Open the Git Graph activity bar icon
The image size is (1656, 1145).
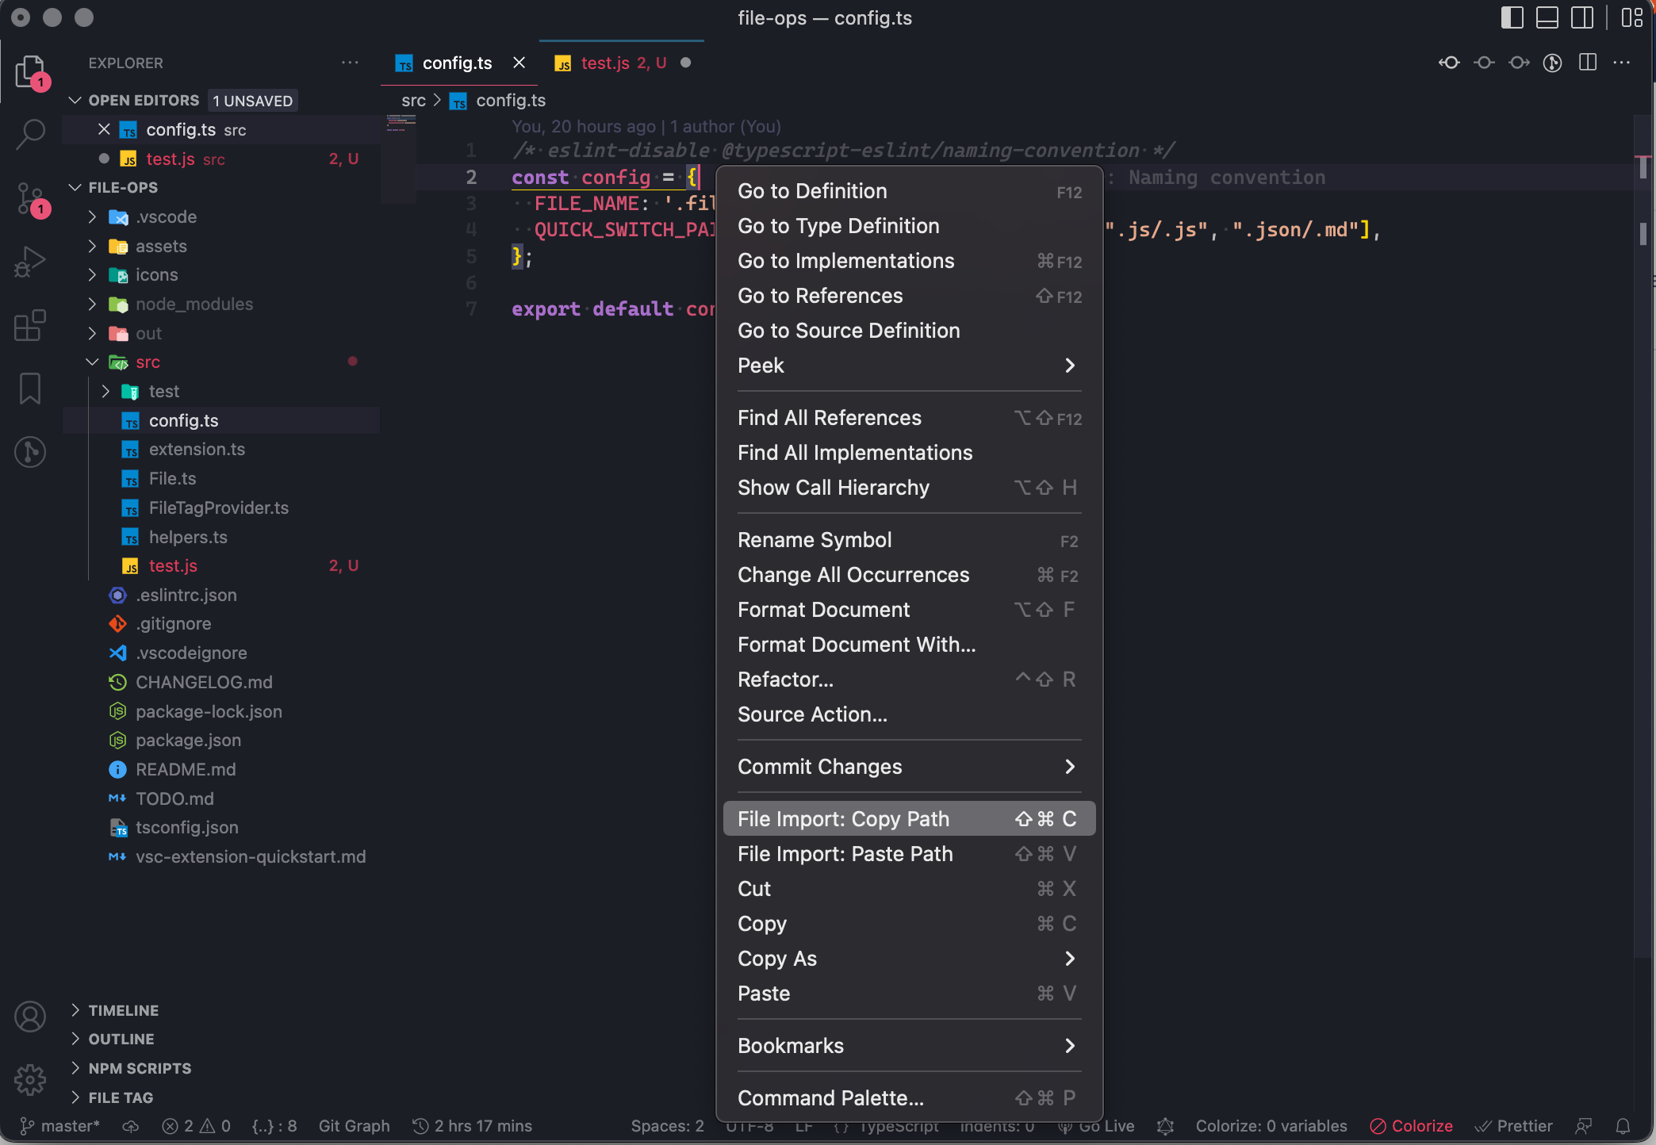(30, 452)
